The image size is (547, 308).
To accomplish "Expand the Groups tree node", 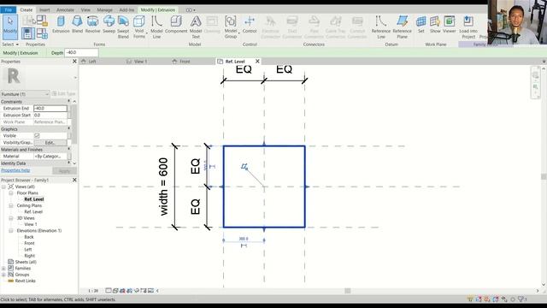I will coord(3,275).
